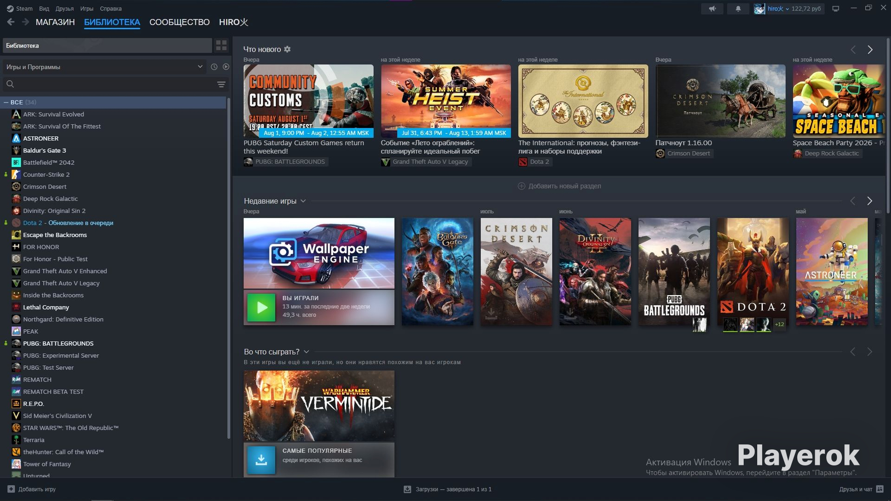Click the REMATCH list icon

(x=16, y=379)
